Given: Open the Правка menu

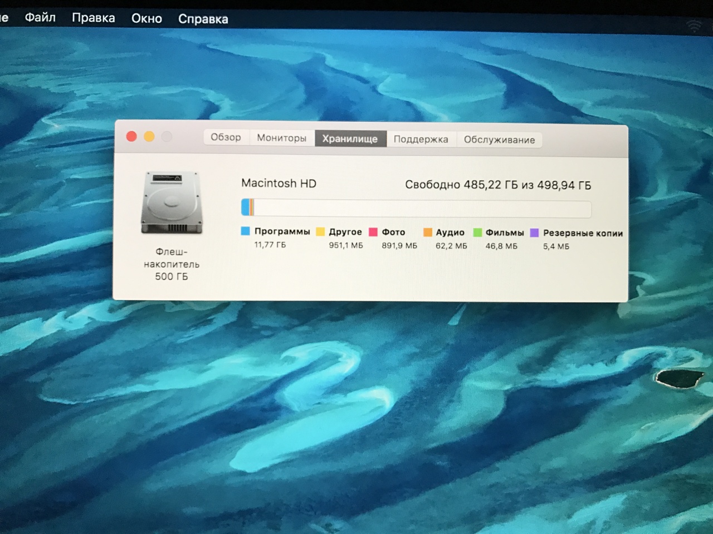Looking at the screenshot, I should (x=93, y=18).
